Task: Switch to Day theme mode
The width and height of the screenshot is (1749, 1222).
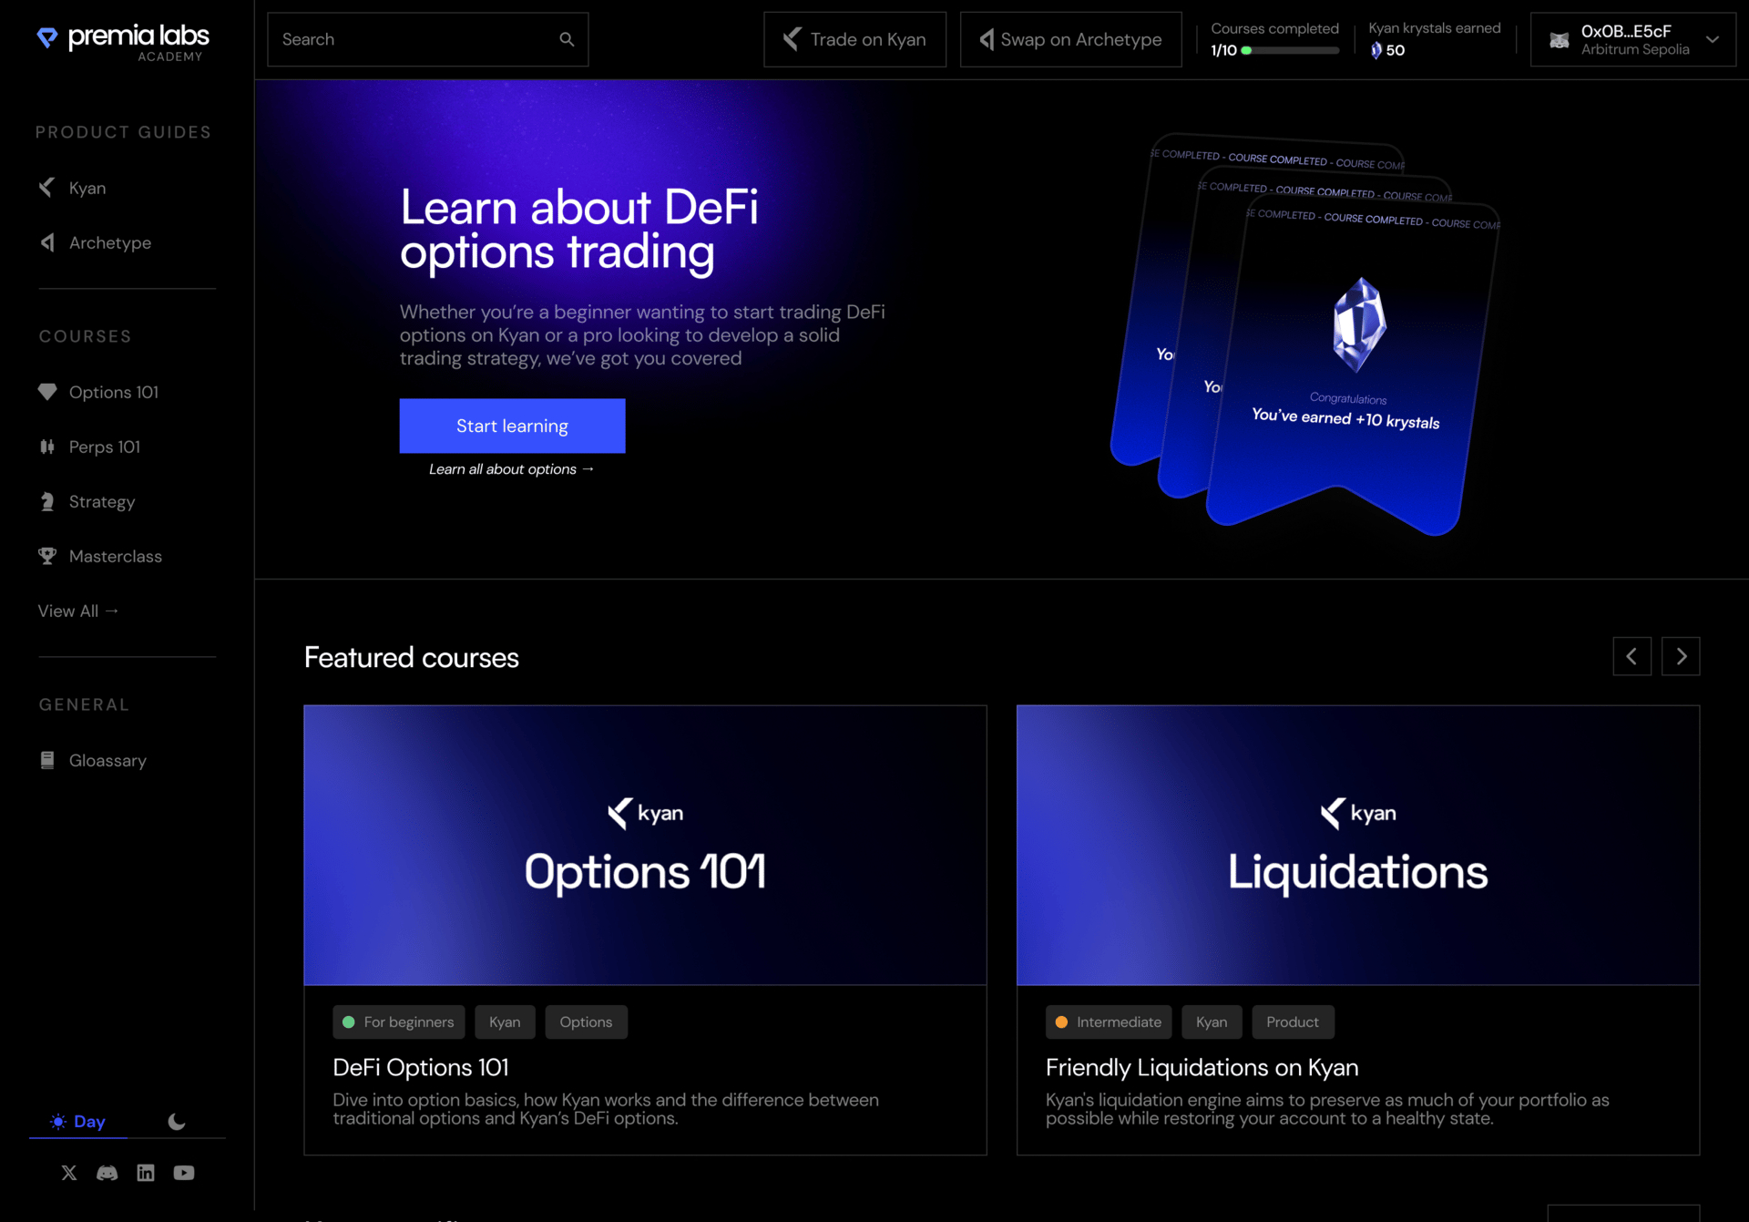Action: [x=78, y=1122]
